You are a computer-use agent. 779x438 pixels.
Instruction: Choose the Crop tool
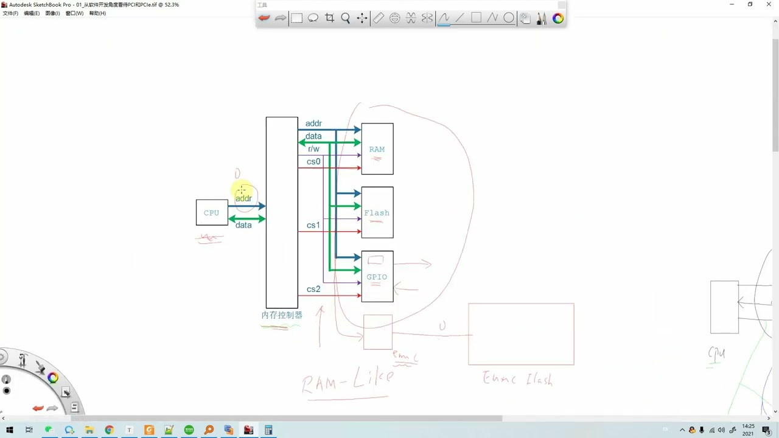[x=330, y=18]
